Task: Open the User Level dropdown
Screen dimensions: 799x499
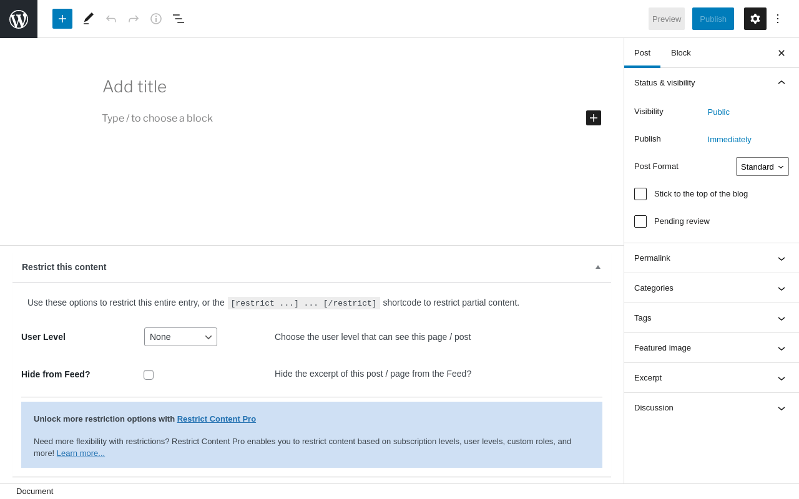Action: 180,337
